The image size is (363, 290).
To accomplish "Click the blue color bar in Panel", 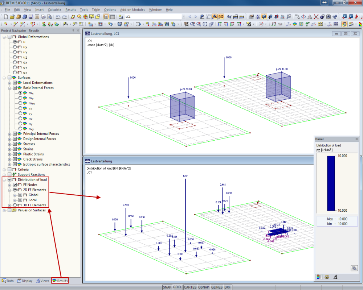I will pyautogui.click(x=331, y=183).
